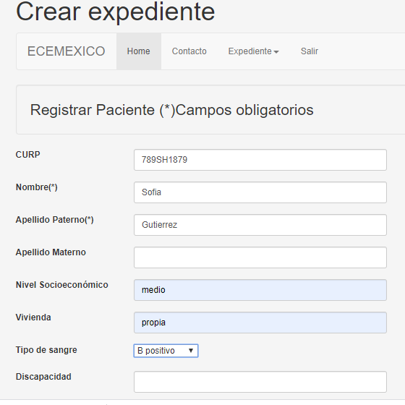Screen dimensions: 405x405
Task: Click the Nivel Socioeconómico label
Action: [62, 285]
